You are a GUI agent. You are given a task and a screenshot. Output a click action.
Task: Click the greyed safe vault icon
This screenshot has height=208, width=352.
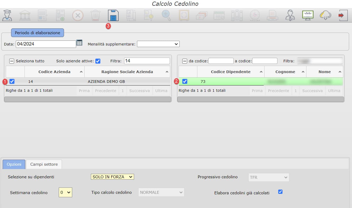point(184,15)
